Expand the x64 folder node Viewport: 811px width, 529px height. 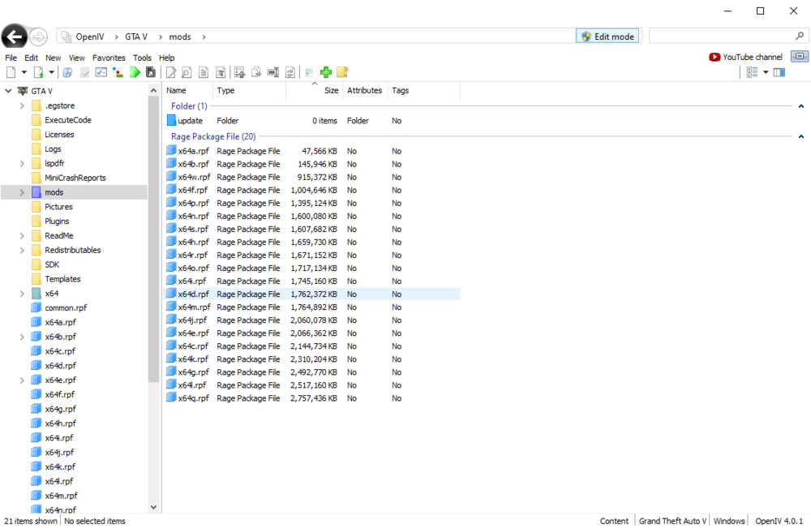coord(22,294)
